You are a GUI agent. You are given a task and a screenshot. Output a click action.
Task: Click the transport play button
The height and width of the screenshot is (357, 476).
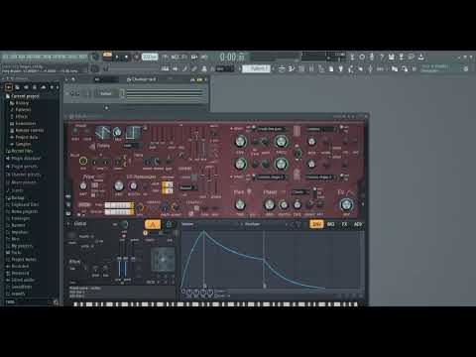pos(117,57)
